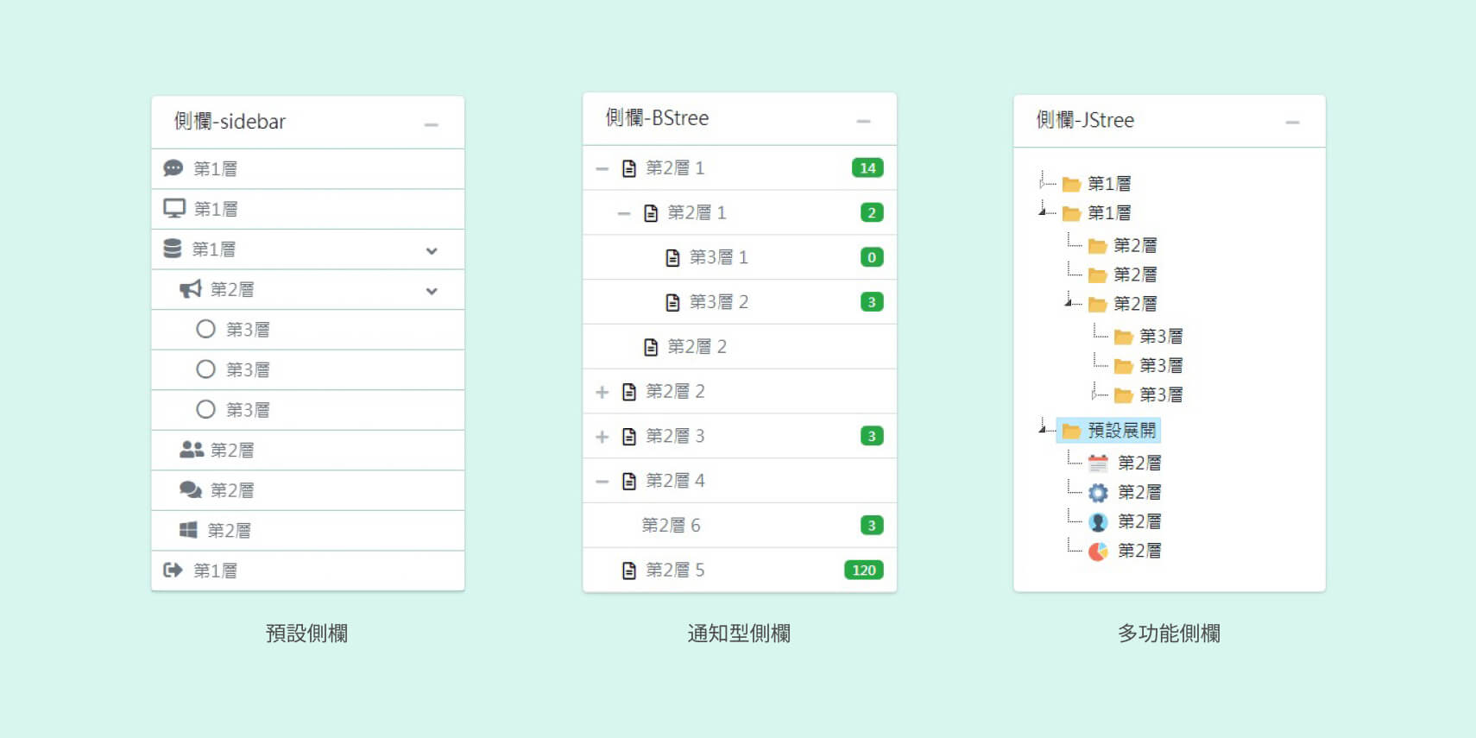Screen dimensions: 1476x738
Task: Click the green badge showing 120
Action: coord(864,570)
